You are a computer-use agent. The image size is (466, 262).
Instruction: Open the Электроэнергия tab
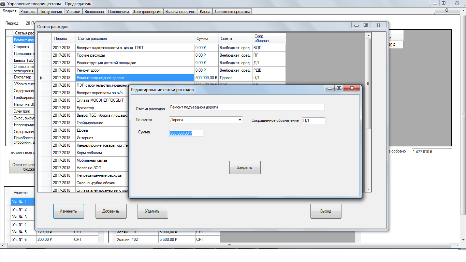tap(147, 12)
